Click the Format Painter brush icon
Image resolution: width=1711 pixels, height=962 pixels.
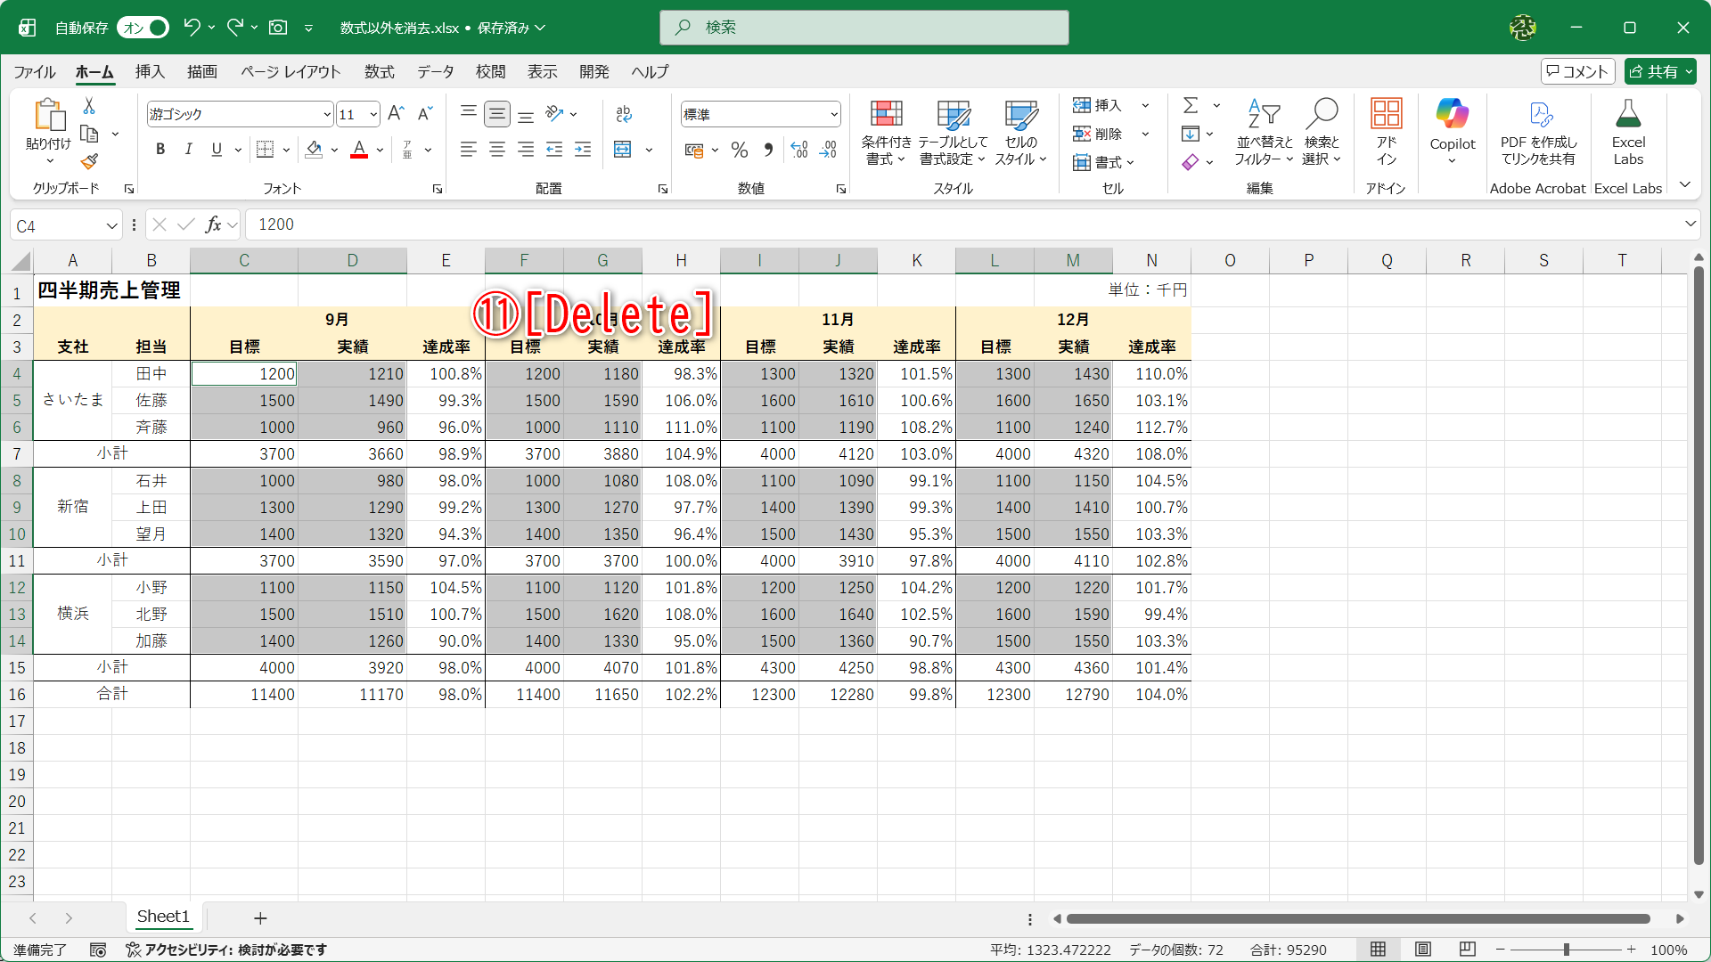coord(89,162)
